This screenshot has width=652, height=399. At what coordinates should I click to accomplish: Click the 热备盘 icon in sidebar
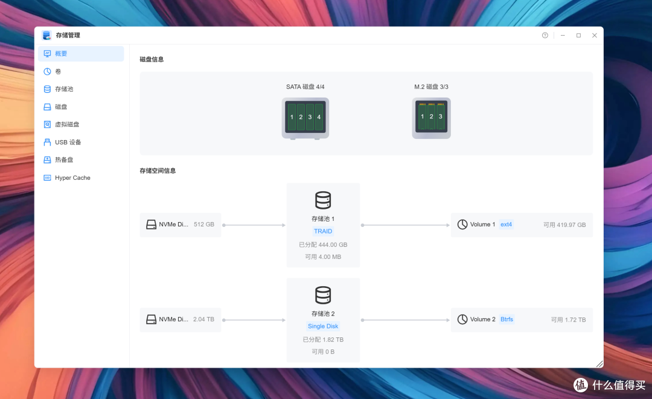[48, 159]
